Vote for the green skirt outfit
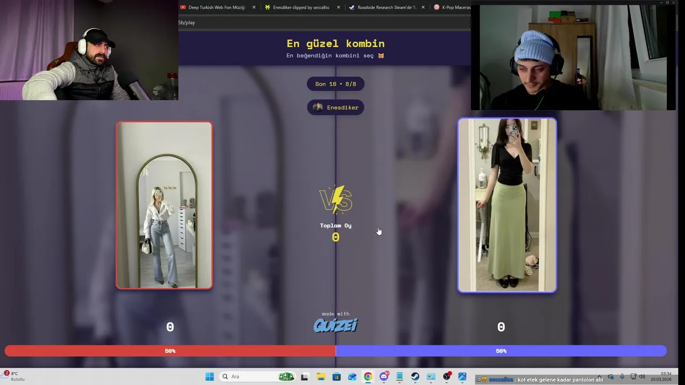The height and width of the screenshot is (385, 685). pyautogui.click(x=507, y=205)
